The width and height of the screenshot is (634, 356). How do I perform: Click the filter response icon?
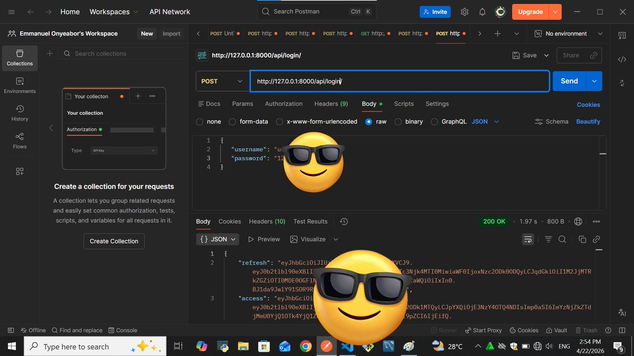pyautogui.click(x=548, y=239)
